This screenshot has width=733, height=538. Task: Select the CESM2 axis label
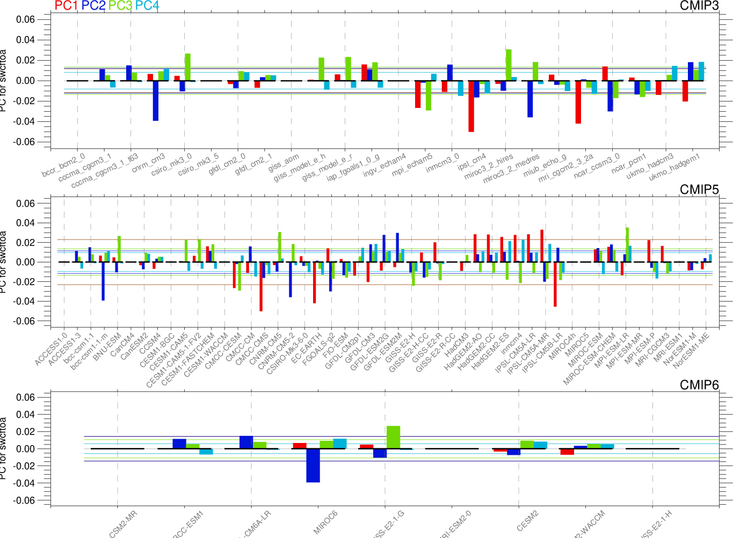[527, 521]
